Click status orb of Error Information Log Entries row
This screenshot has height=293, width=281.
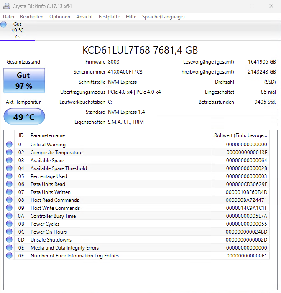click(x=9, y=256)
